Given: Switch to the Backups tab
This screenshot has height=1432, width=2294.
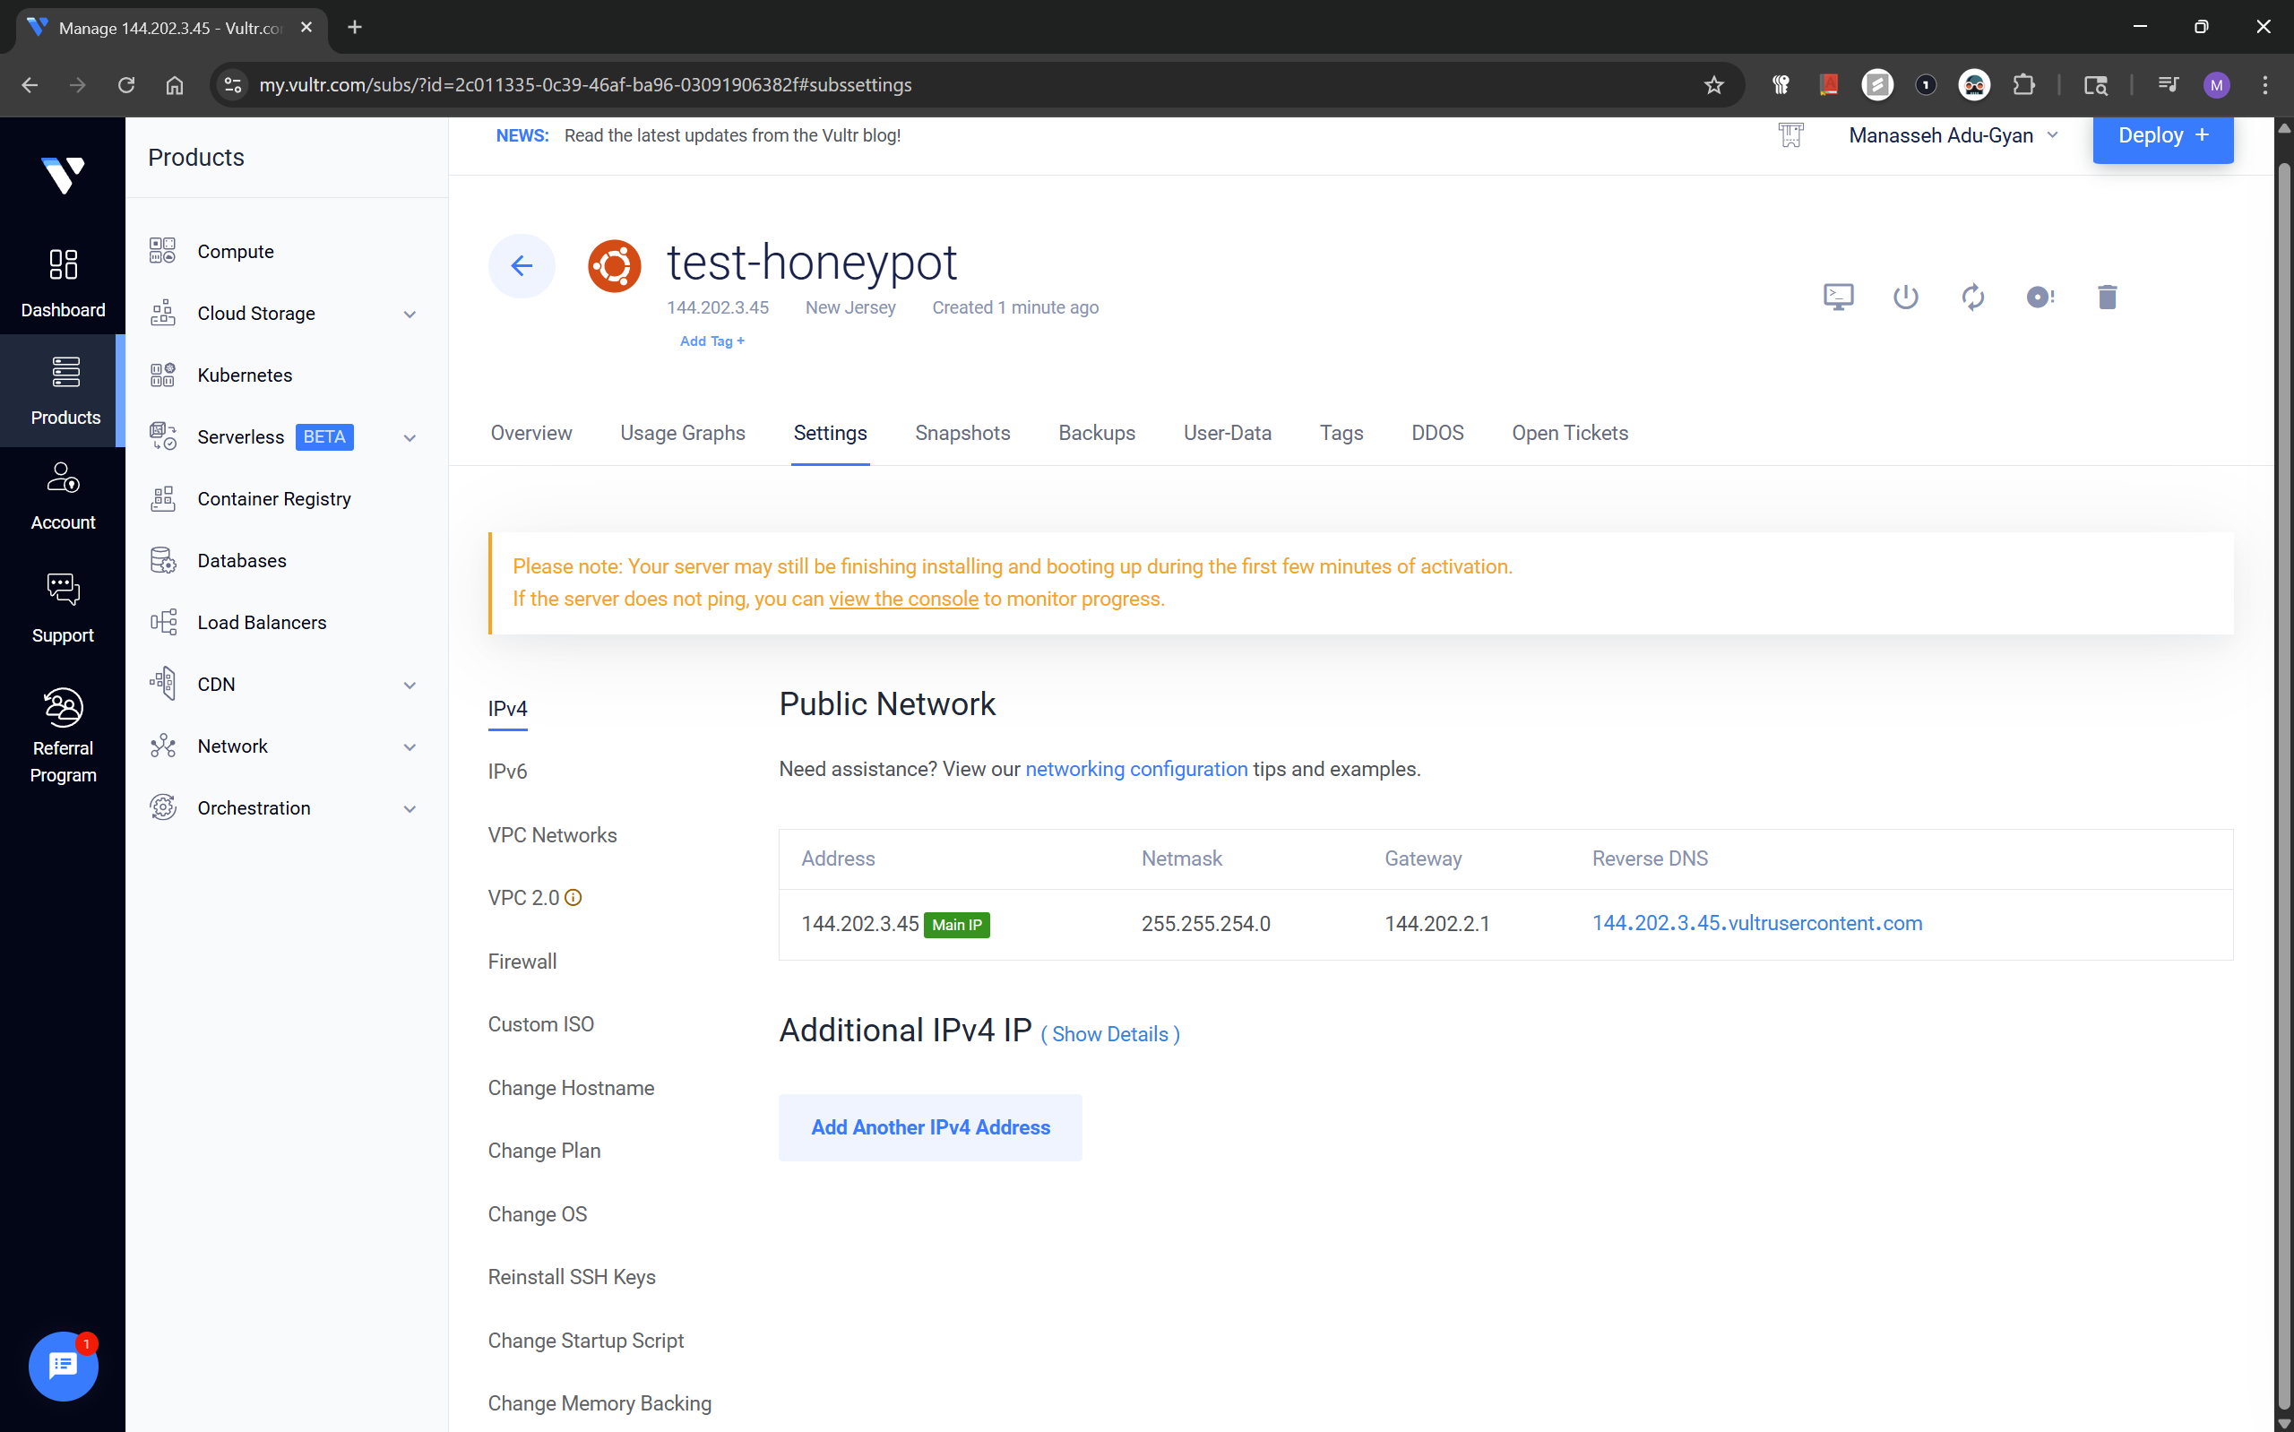Looking at the screenshot, I should point(1096,433).
